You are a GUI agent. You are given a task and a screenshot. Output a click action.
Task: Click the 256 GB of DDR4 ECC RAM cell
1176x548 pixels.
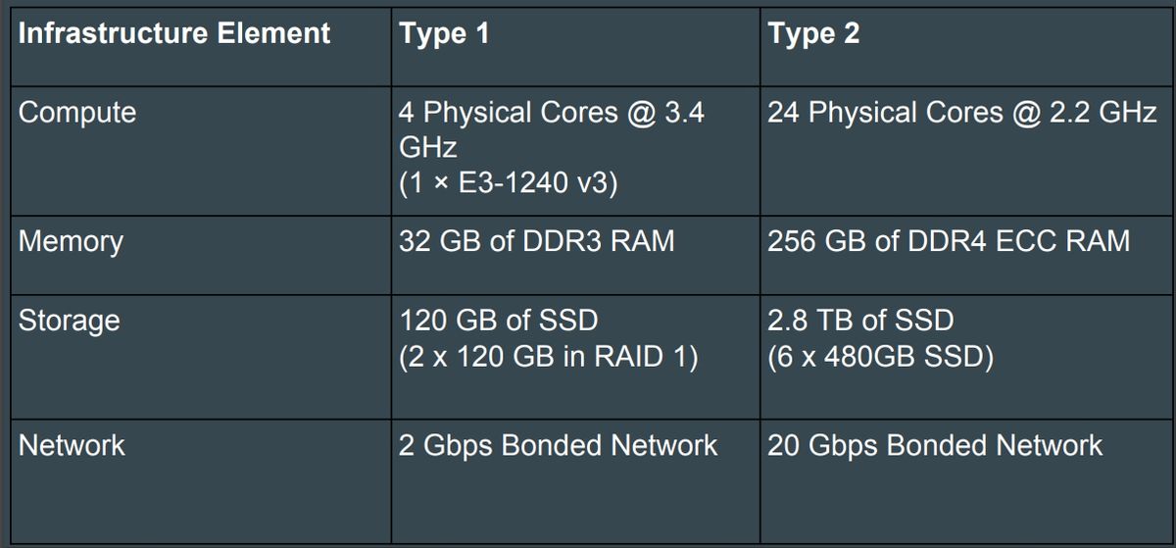[949, 241]
